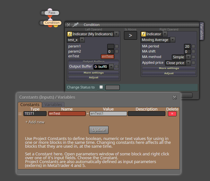The height and width of the screenshot is (181, 210).
Task: Close the Condition window with X icon
Action: pos(69,25)
